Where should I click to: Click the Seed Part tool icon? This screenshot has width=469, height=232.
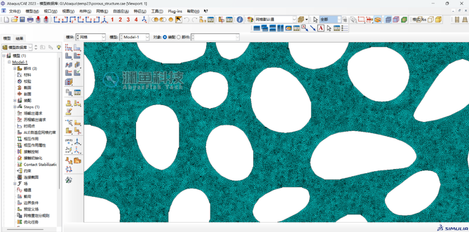point(69,47)
